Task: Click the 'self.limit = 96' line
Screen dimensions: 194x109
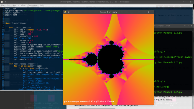Action: 22,42
